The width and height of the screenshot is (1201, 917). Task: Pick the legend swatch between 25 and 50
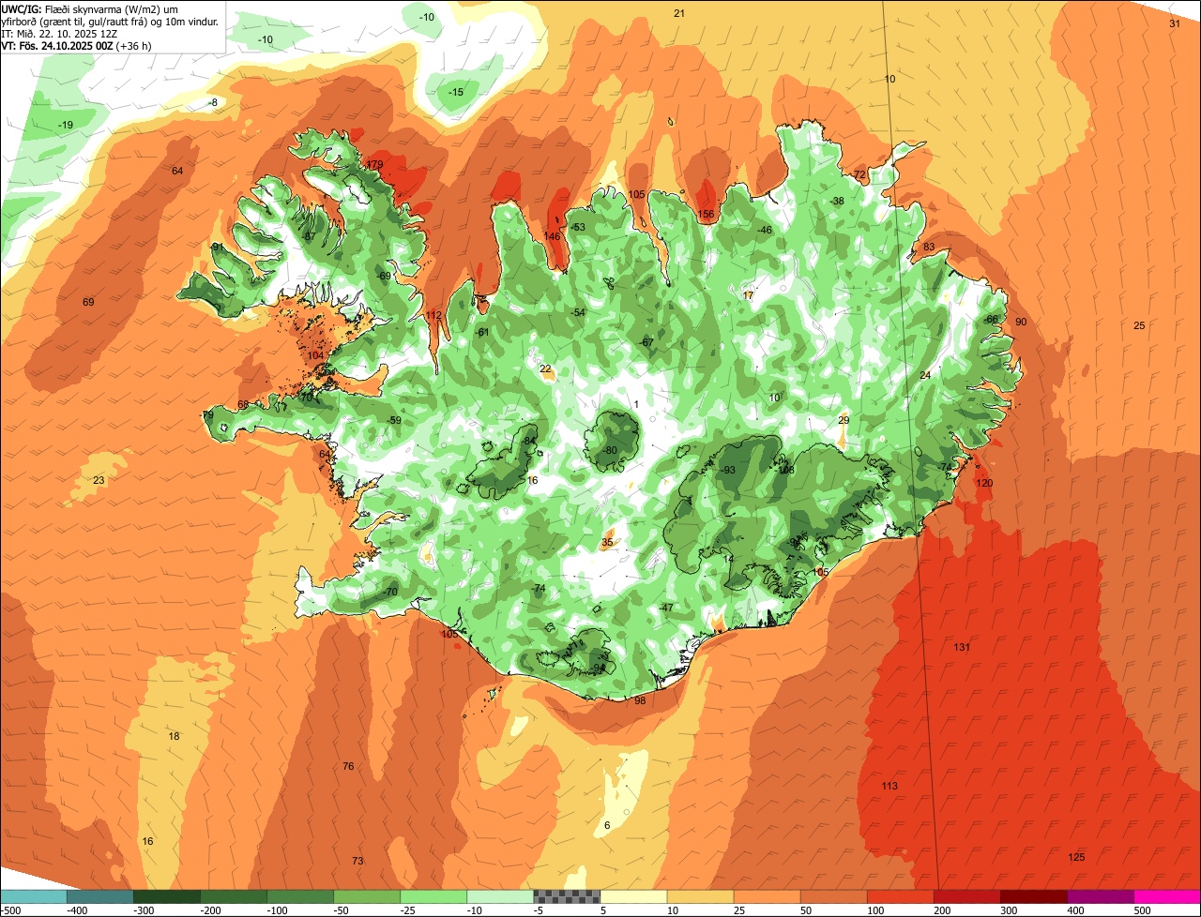click(x=768, y=896)
